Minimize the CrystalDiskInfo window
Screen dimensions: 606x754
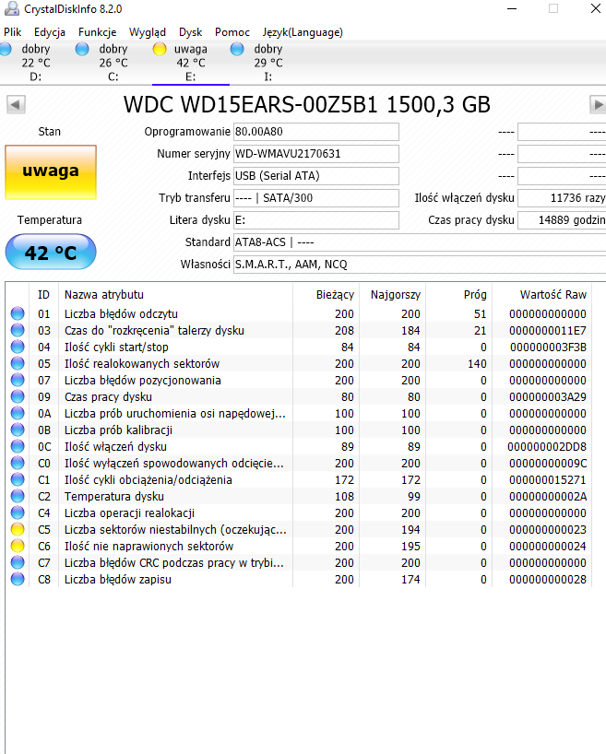[x=512, y=8]
